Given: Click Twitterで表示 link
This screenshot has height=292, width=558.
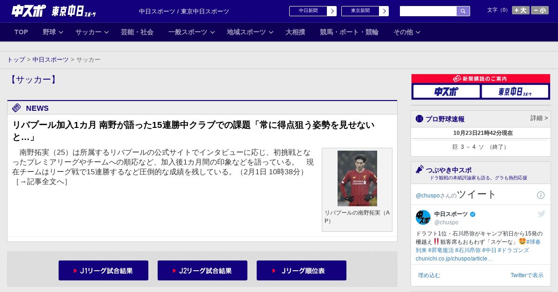Looking at the screenshot, I should point(527,275).
